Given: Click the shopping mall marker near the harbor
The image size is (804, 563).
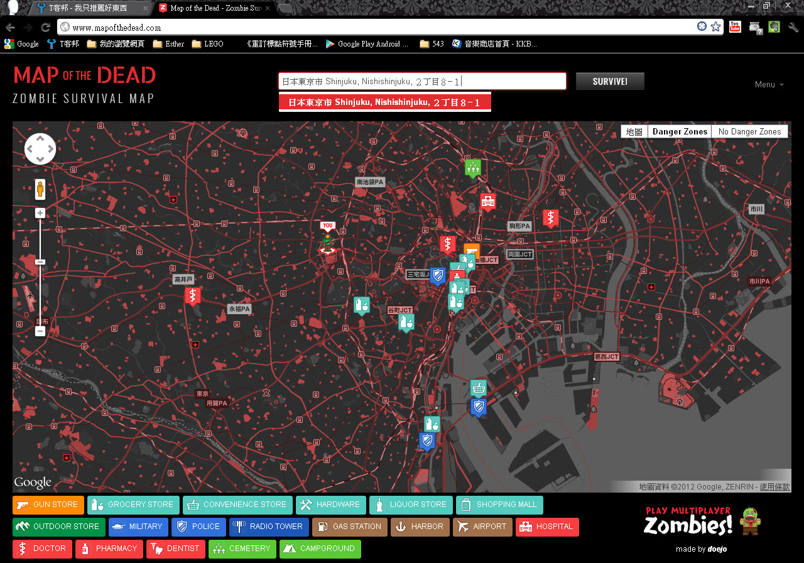Looking at the screenshot, I should 479,388.
